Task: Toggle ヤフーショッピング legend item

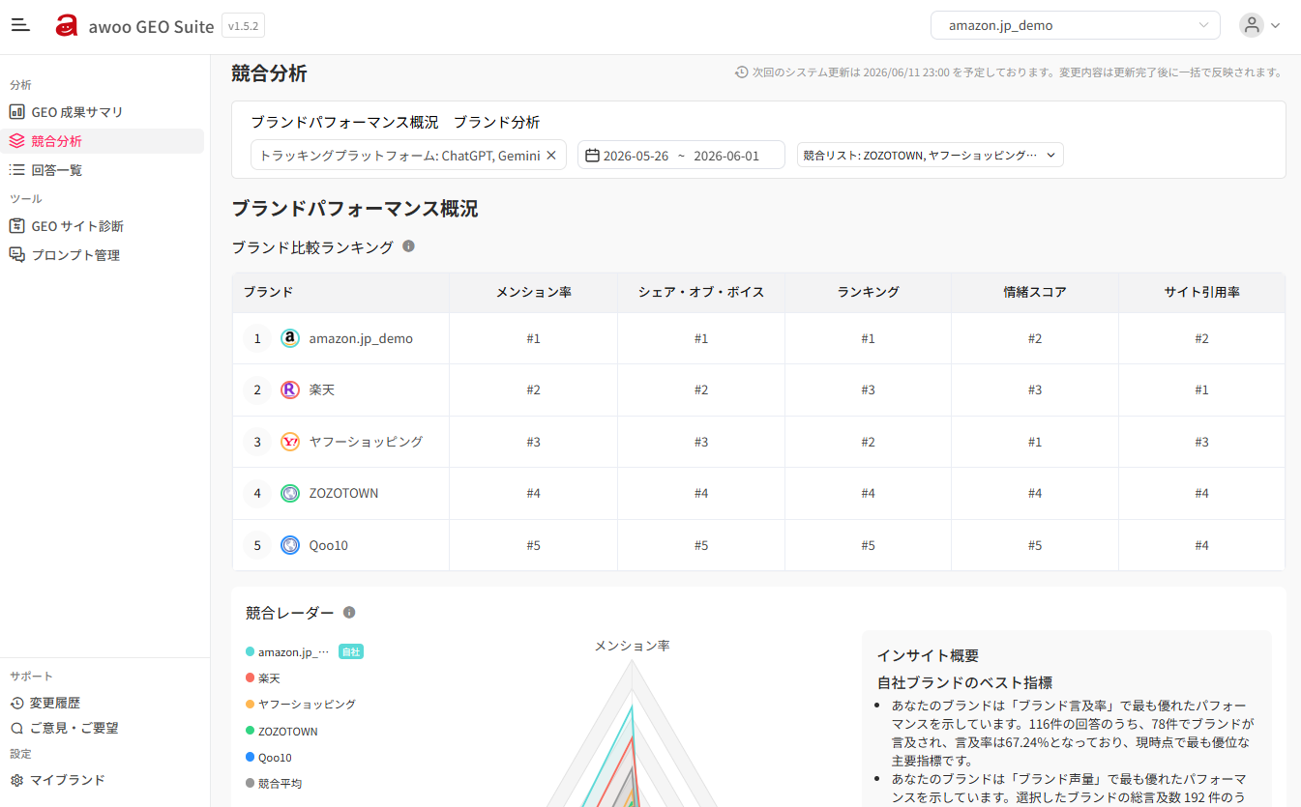Action: (301, 705)
